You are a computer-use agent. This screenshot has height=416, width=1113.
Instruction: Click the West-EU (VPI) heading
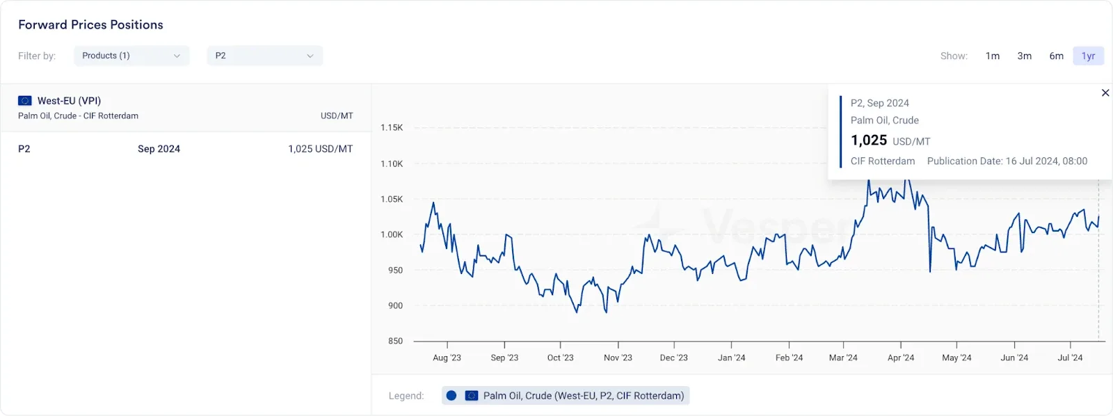pos(69,101)
